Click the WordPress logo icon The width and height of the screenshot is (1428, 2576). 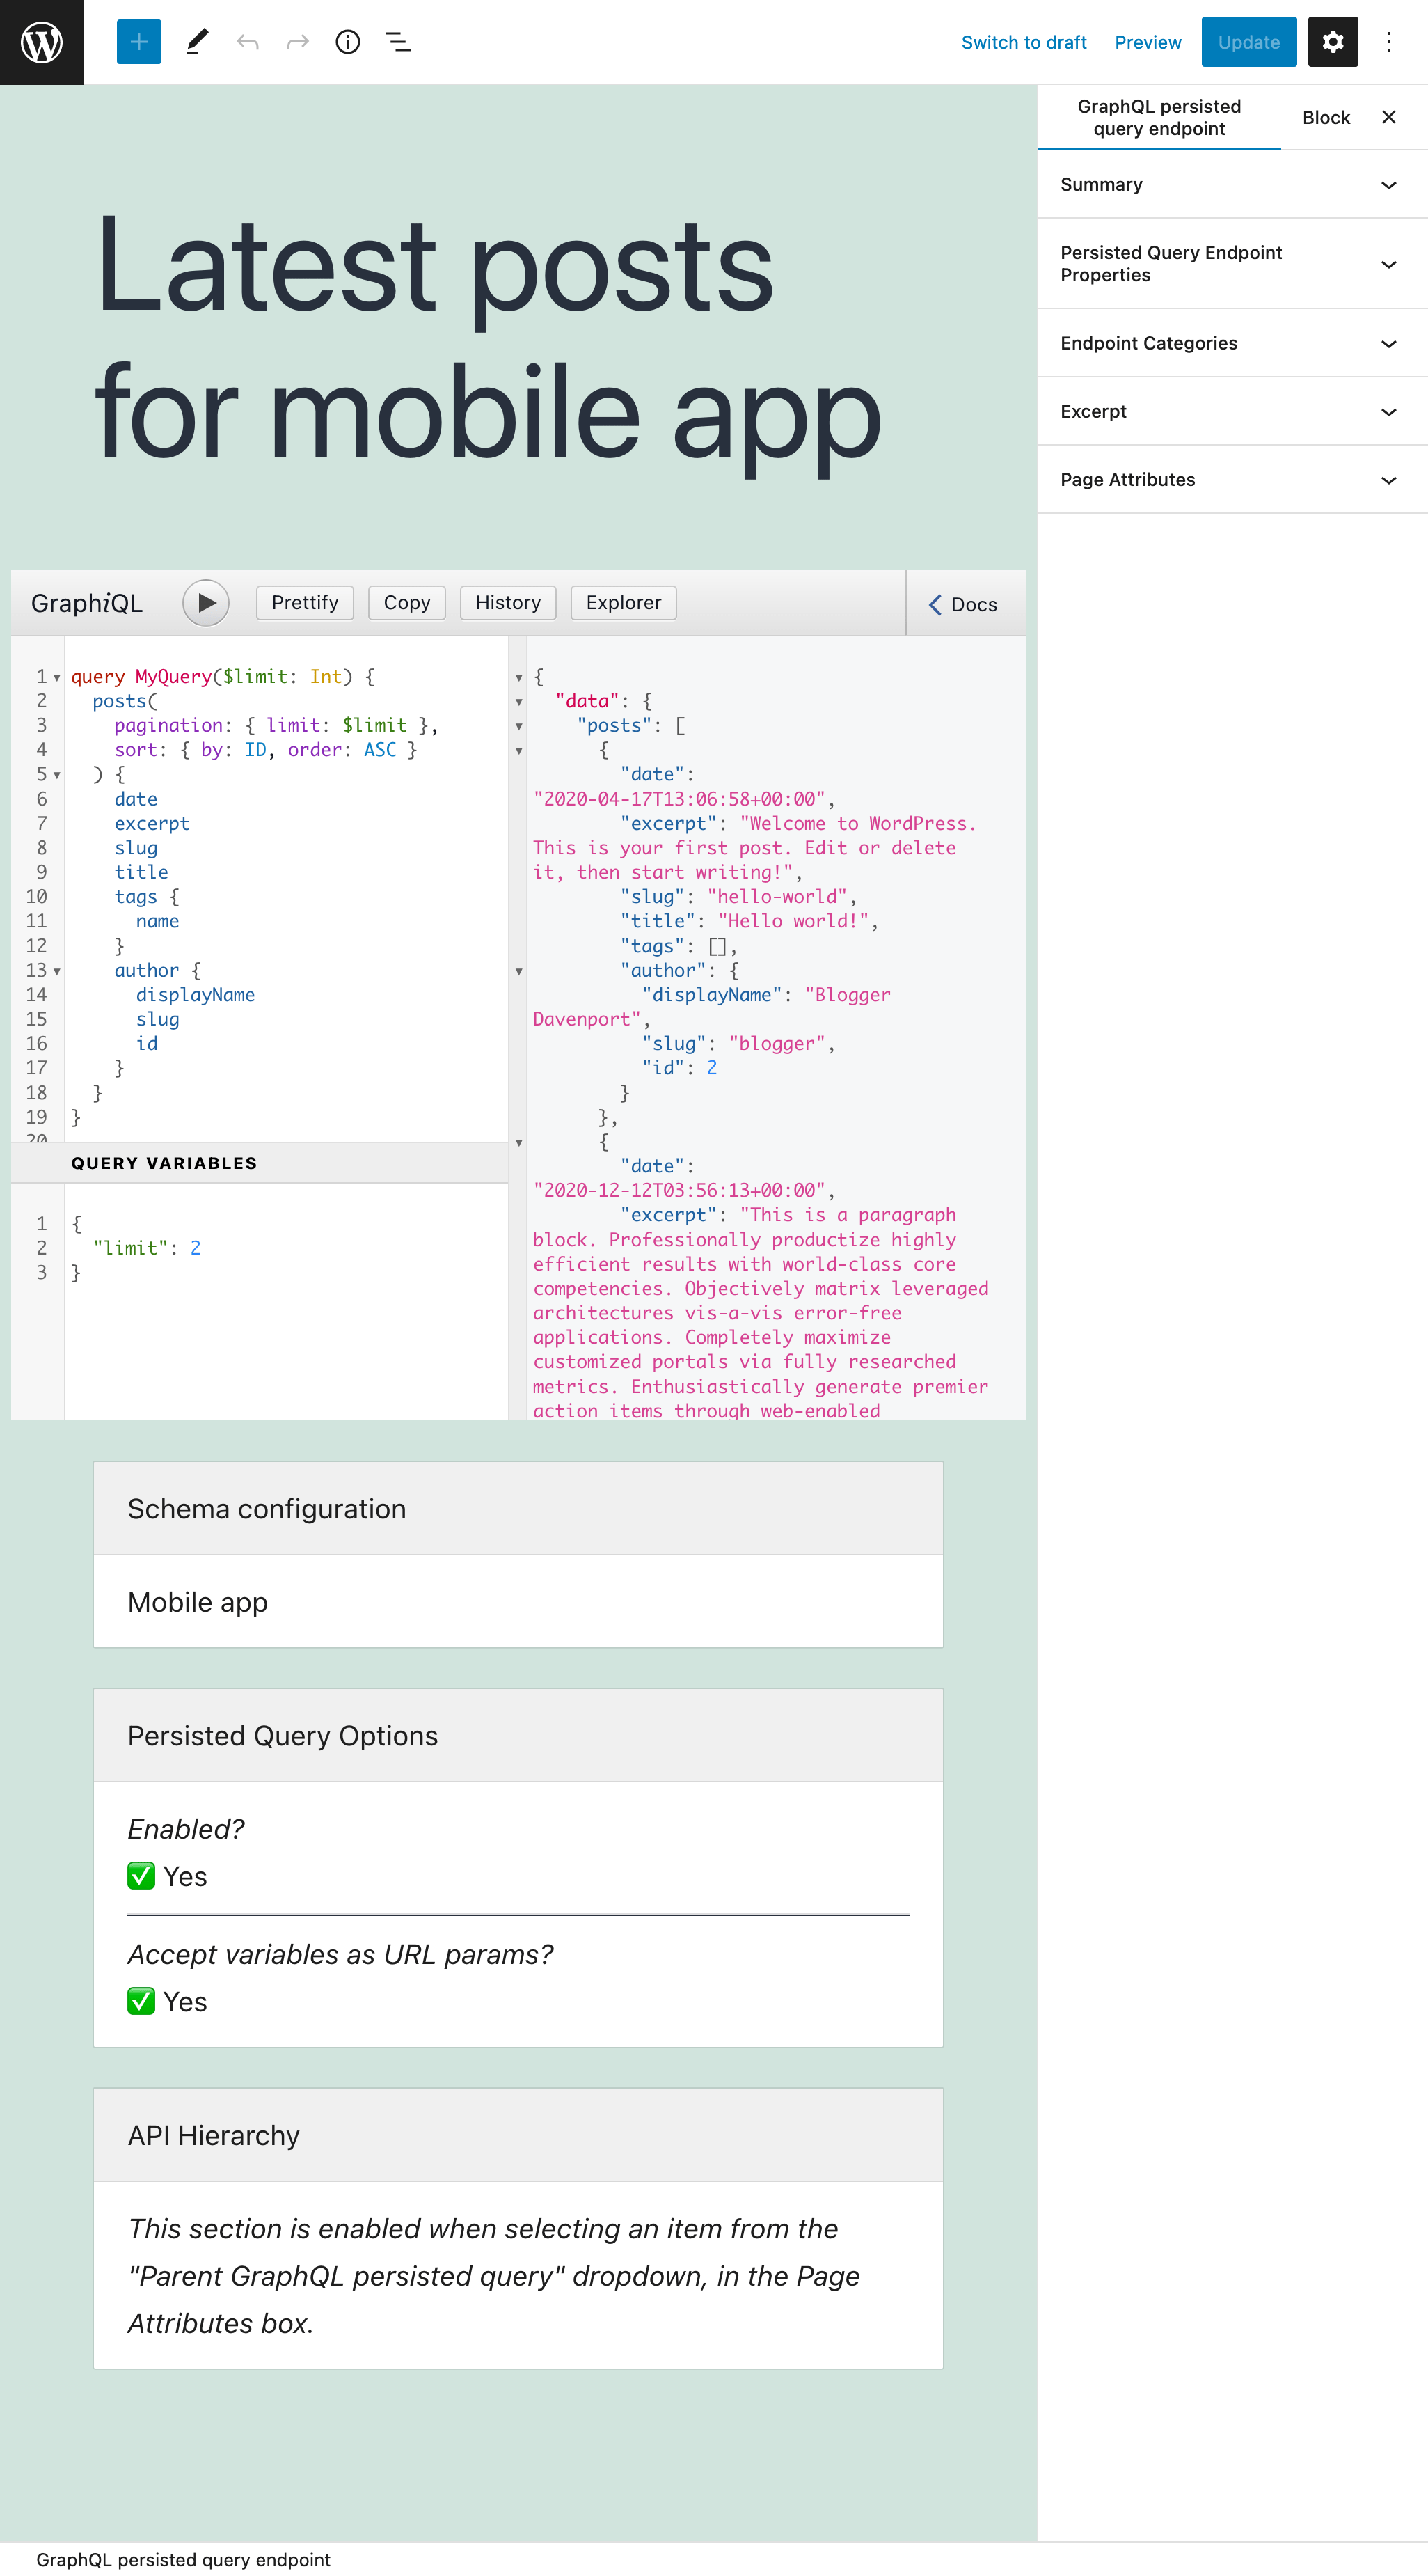[x=42, y=40]
